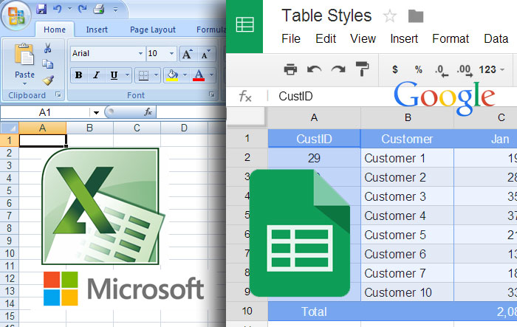Open the Arial font name dropdown

pos(140,53)
